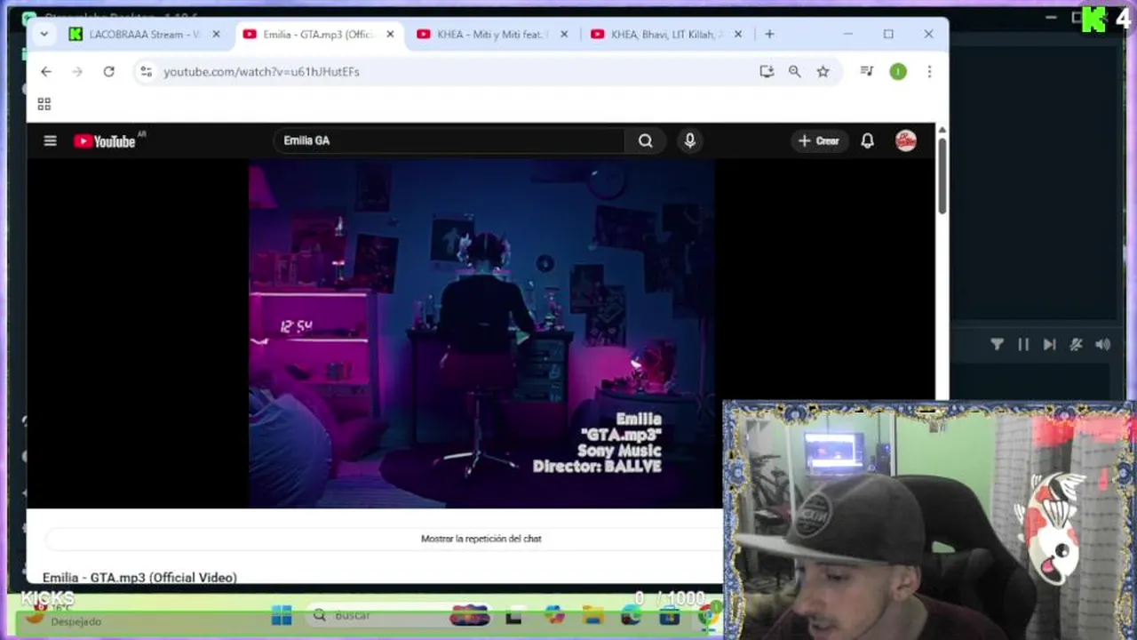The height and width of the screenshot is (640, 1137).
Task: Open the Windows Start menu
Action: pos(282,615)
